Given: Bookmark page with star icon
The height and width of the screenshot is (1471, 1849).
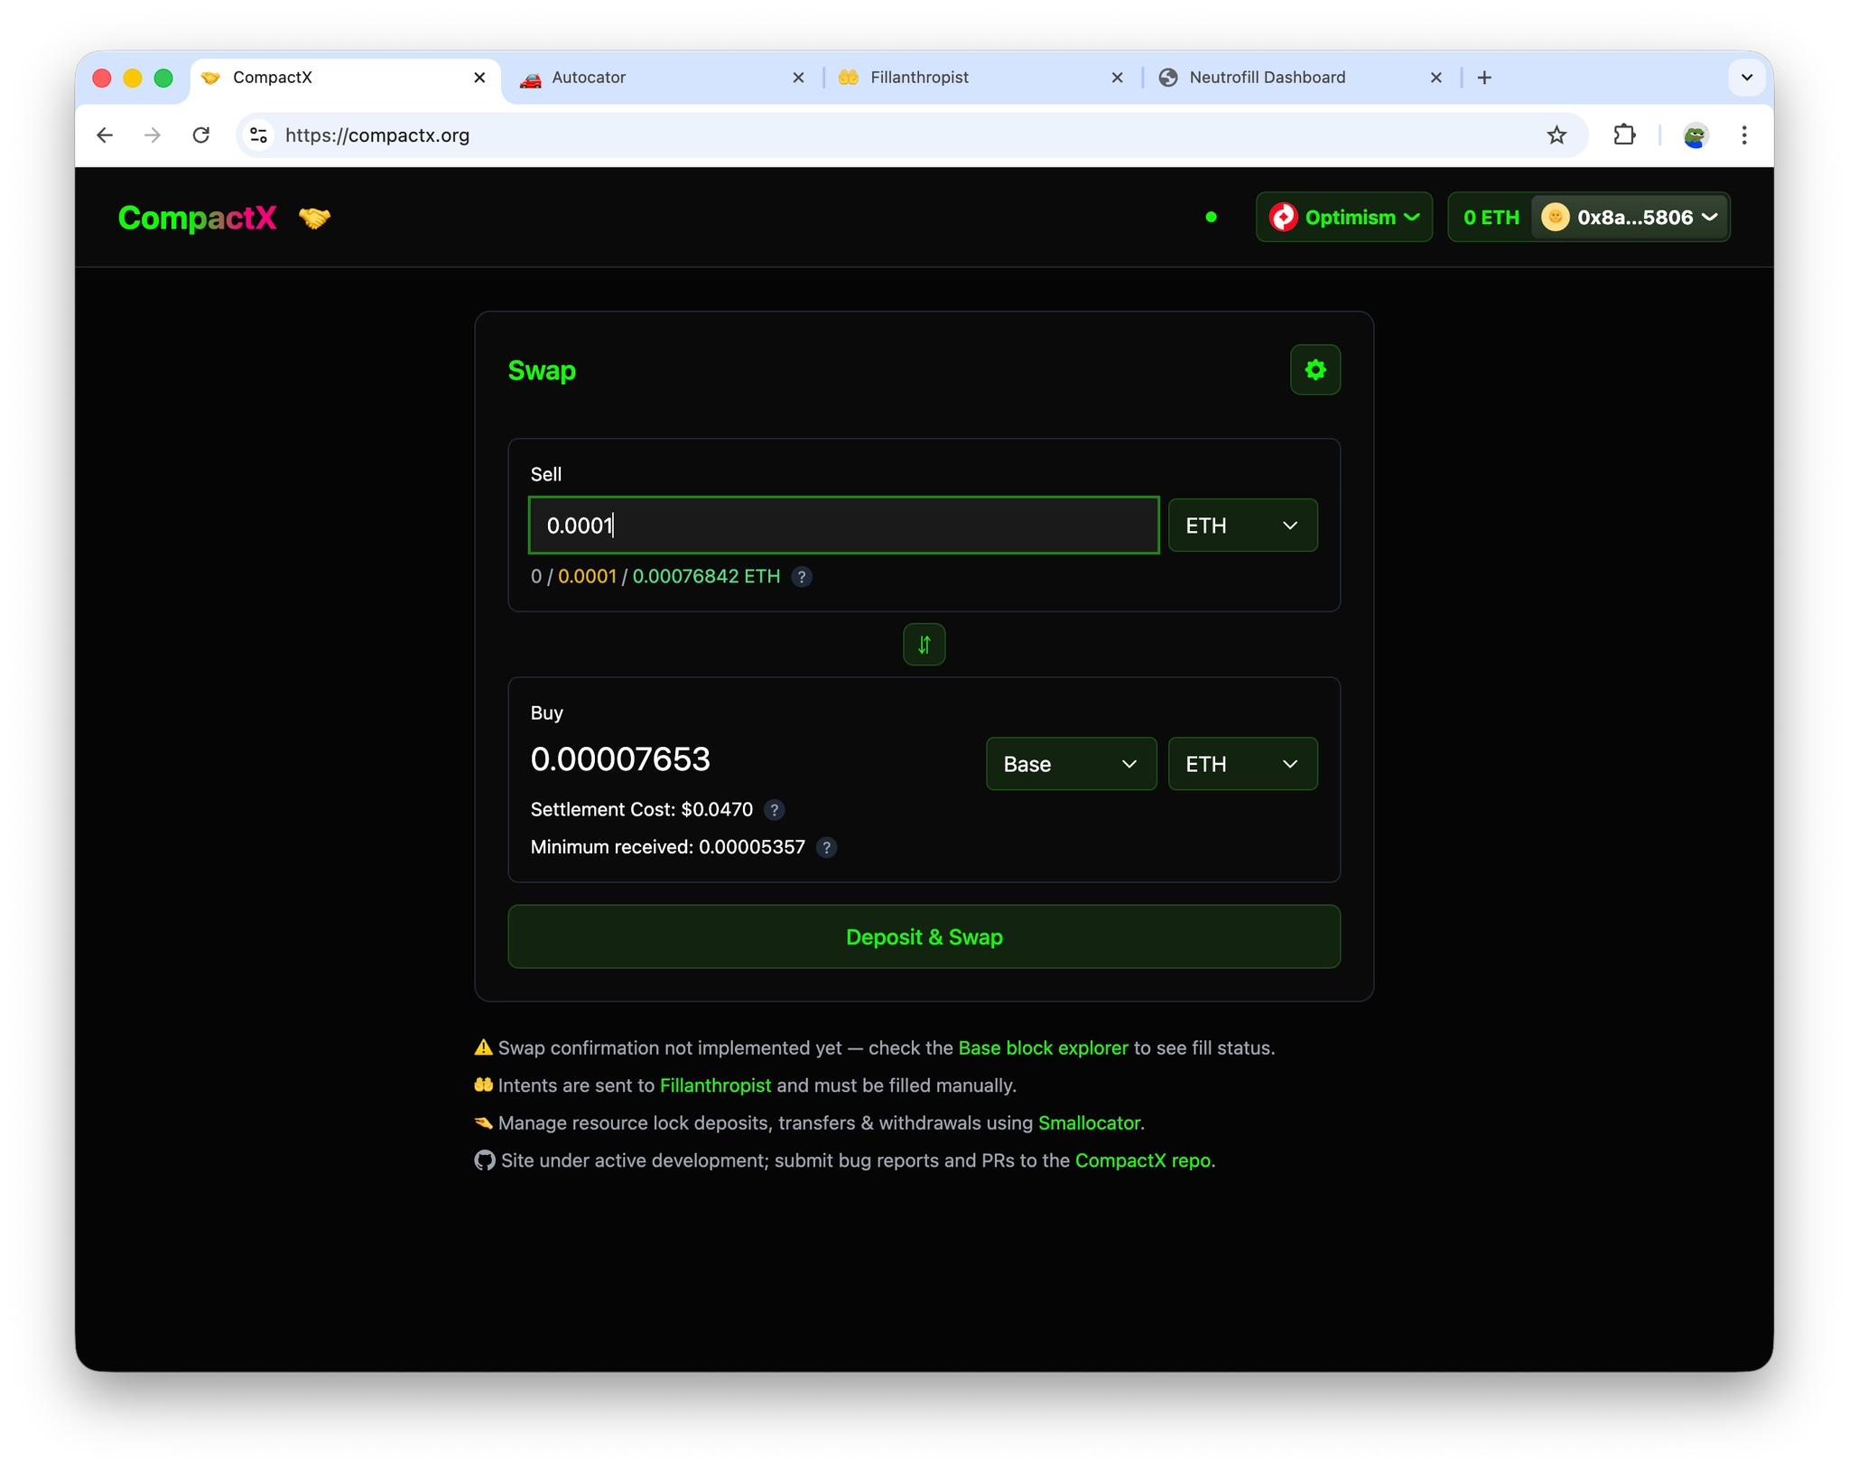Looking at the screenshot, I should tap(1556, 135).
